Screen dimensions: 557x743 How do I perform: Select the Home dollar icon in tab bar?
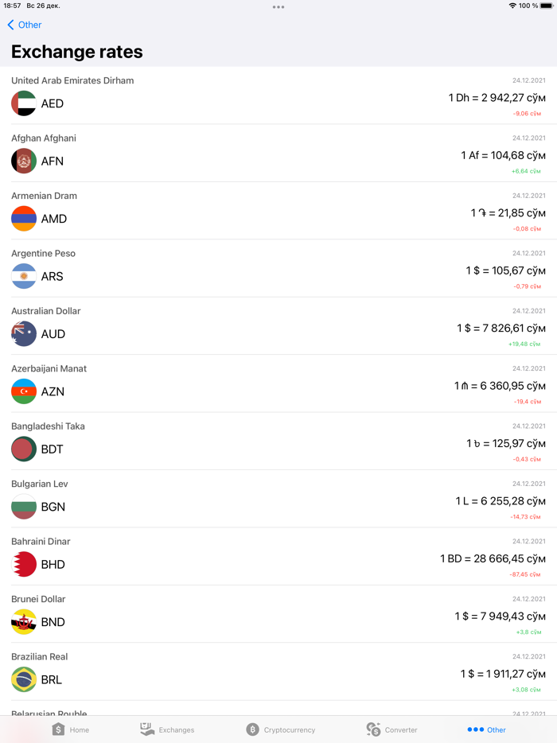pyautogui.click(x=57, y=729)
